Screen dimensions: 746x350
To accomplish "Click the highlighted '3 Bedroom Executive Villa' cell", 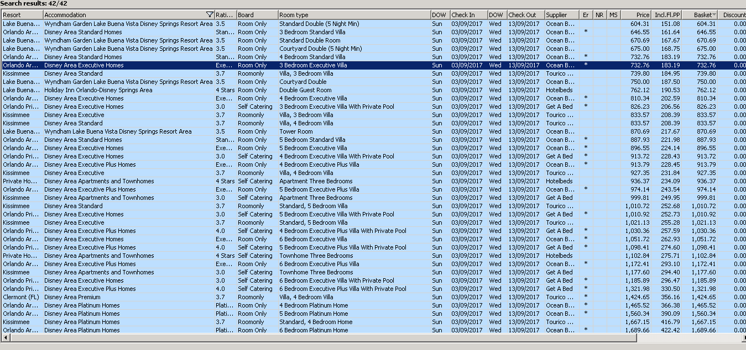I will [x=313, y=65].
